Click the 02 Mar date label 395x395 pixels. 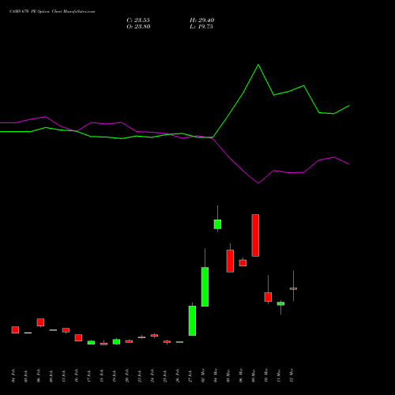[203, 376]
